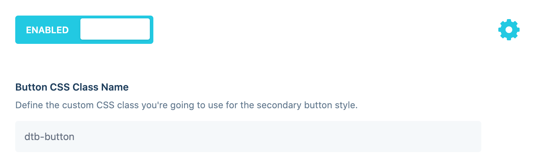
Task: Toggle the ENABLED switch off
Action: click(84, 30)
